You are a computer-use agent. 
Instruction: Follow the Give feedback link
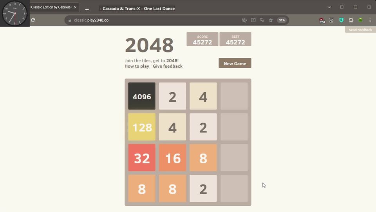[x=168, y=66]
